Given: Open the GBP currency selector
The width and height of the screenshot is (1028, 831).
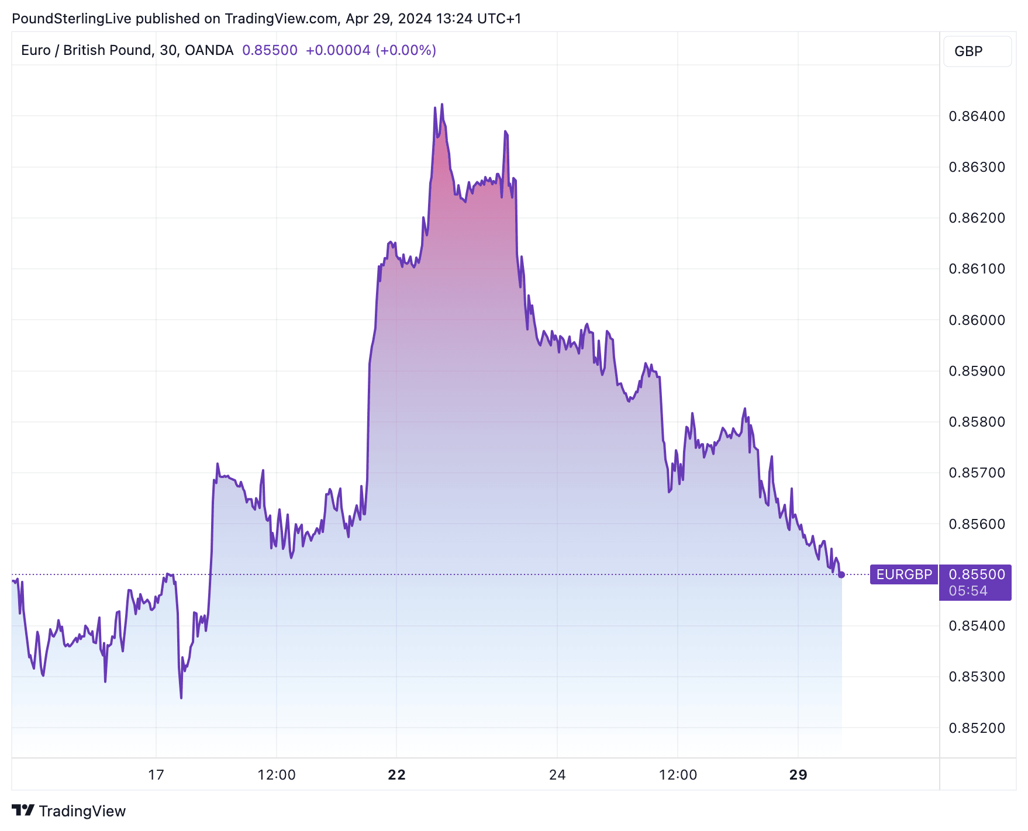Looking at the screenshot, I should [x=977, y=51].
